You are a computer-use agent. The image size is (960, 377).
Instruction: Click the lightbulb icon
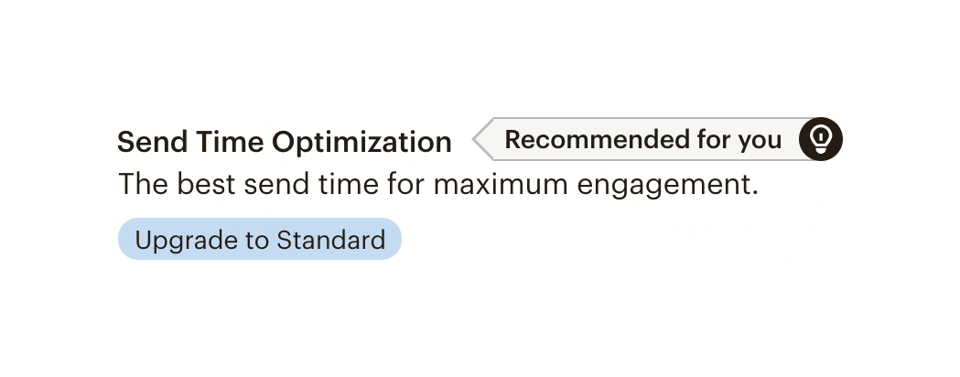click(x=820, y=139)
